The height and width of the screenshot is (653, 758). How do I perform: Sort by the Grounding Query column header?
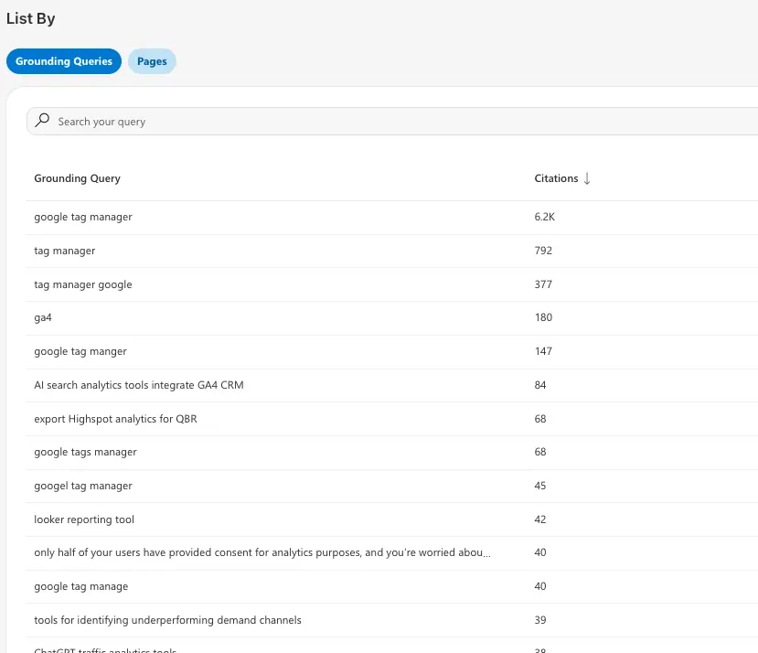coord(77,178)
